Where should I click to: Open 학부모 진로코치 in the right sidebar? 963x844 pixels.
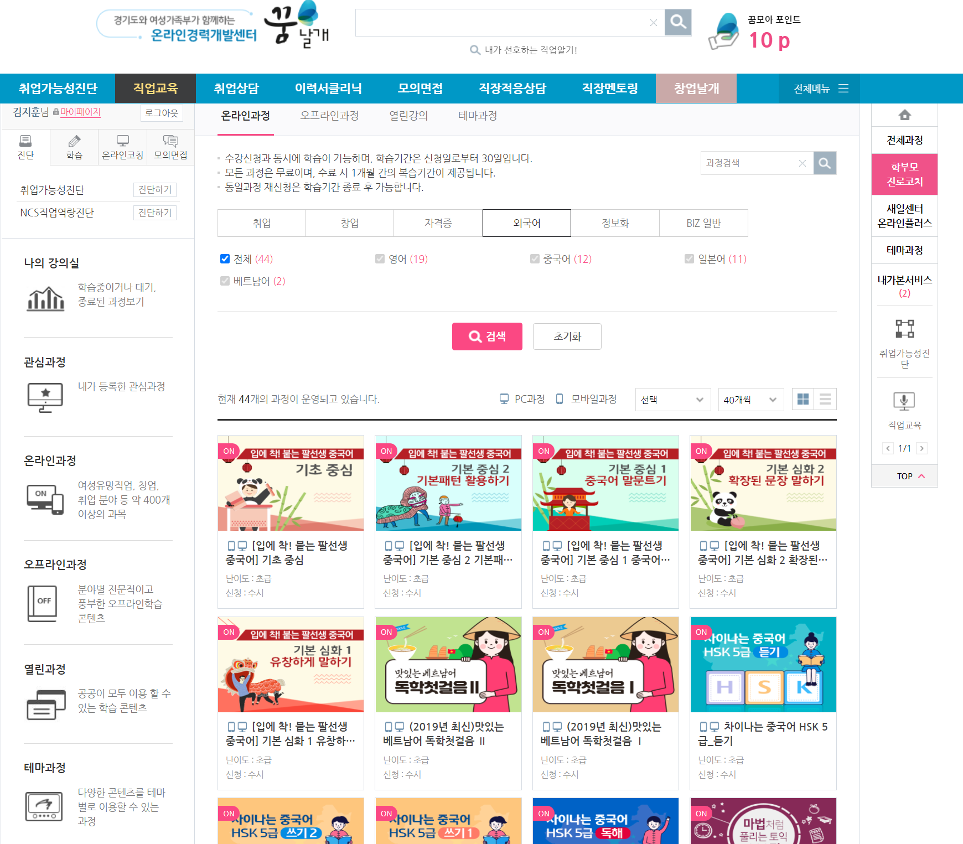click(x=904, y=174)
